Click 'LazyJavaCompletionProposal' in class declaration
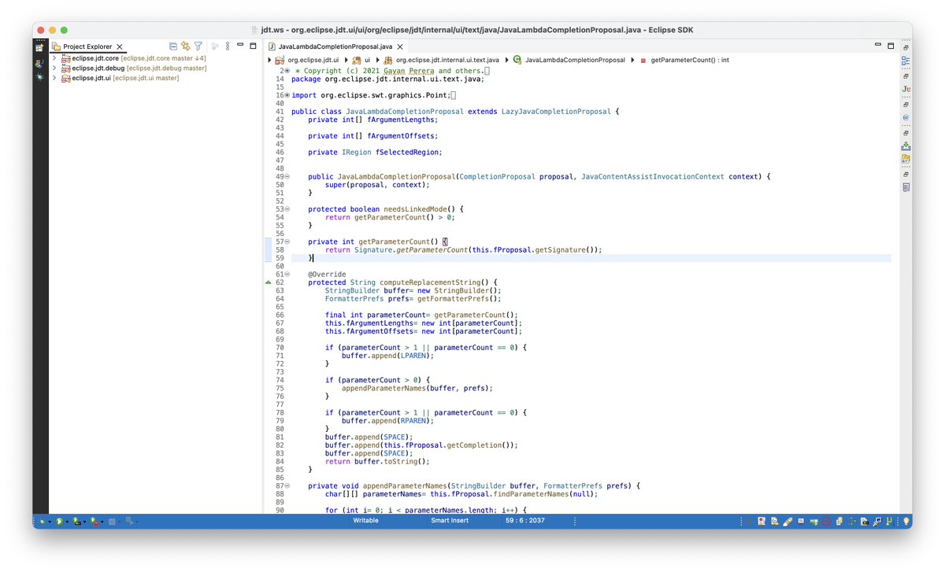This screenshot has width=945, height=572. click(x=556, y=112)
